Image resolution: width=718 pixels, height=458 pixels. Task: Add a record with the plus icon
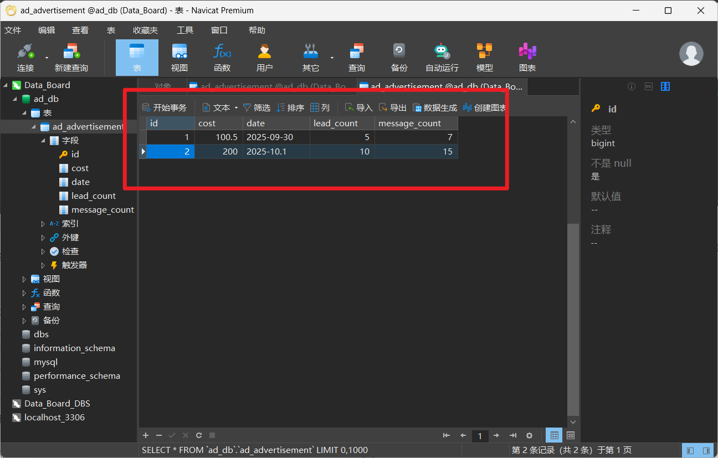pos(146,435)
